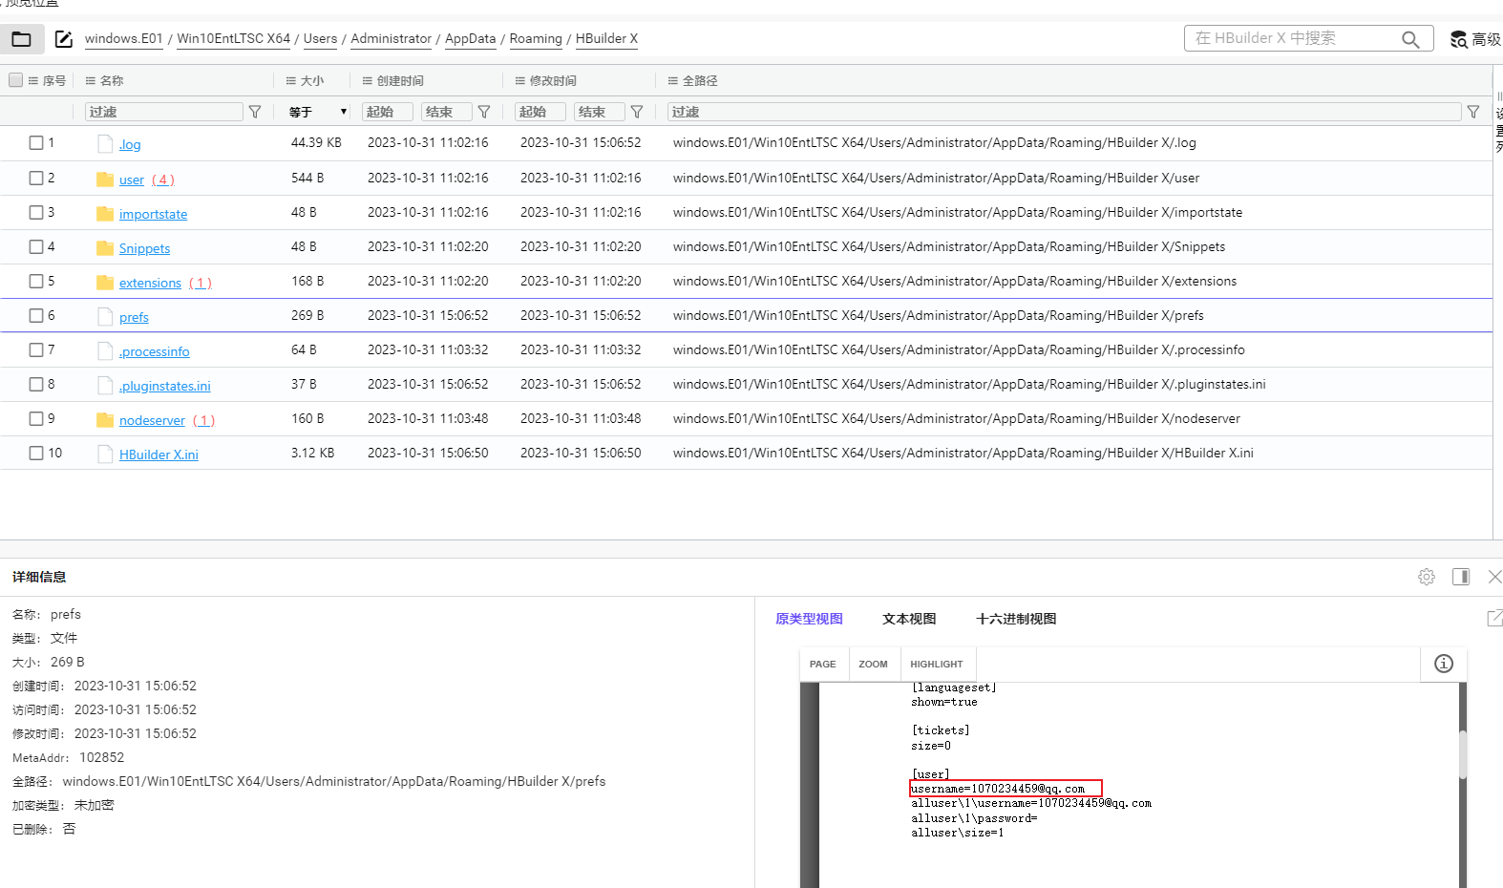Switch to 原类型视图 tab

pos(809,619)
